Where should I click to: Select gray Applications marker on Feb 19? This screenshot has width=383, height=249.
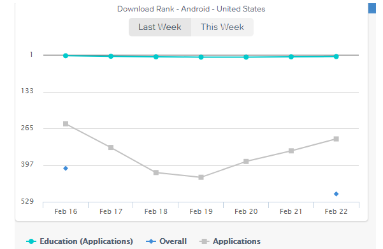(x=201, y=177)
